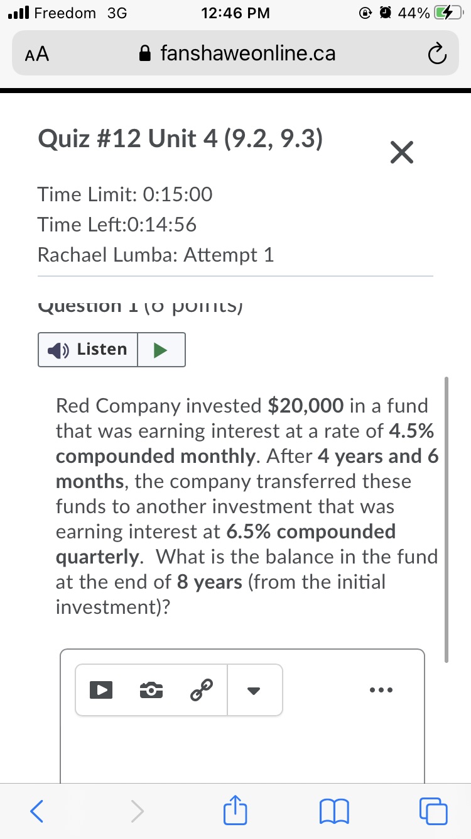
Task: Show all open Safari tabs
Action: tap(435, 812)
